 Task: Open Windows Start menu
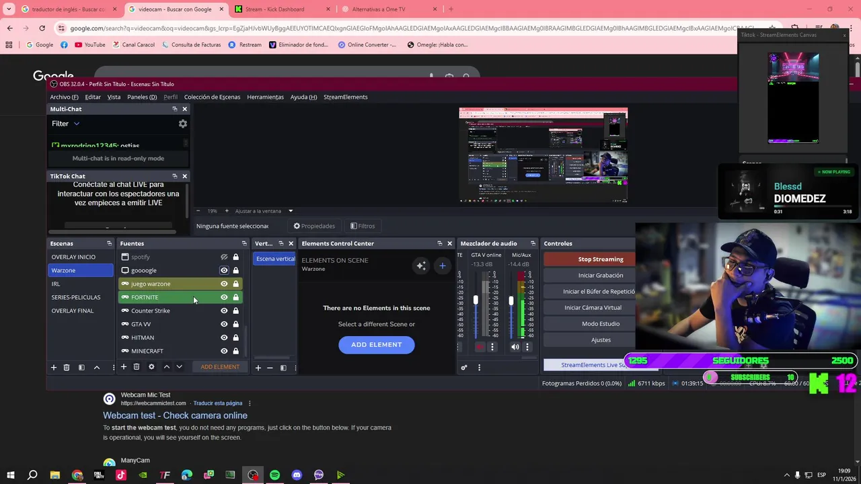pyautogui.click(x=10, y=475)
